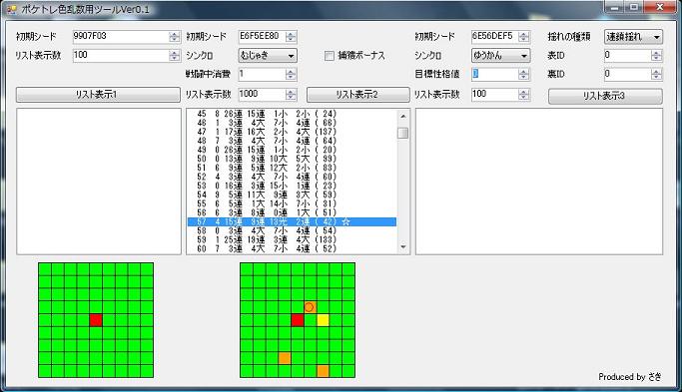Click the リスト表示3 button

click(605, 96)
